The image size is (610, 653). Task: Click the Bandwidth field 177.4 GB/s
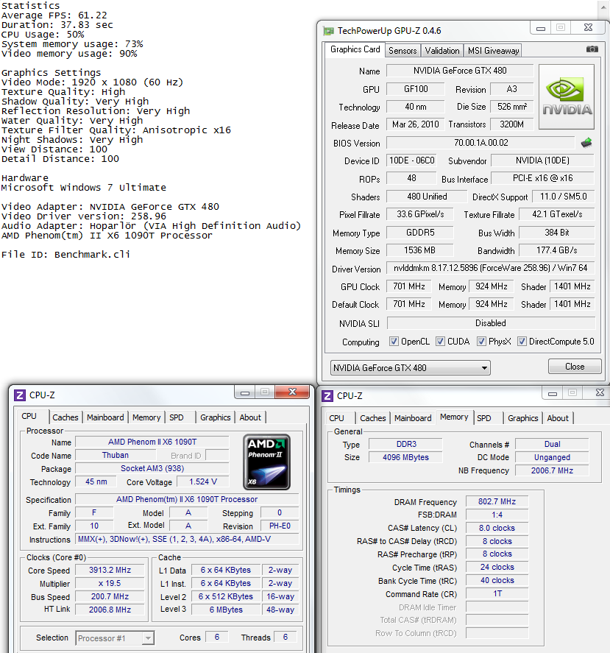[557, 250]
